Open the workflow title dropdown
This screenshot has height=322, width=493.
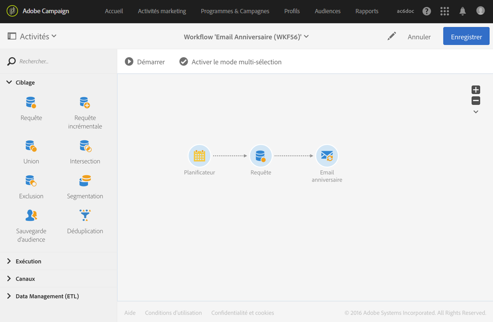click(x=306, y=36)
